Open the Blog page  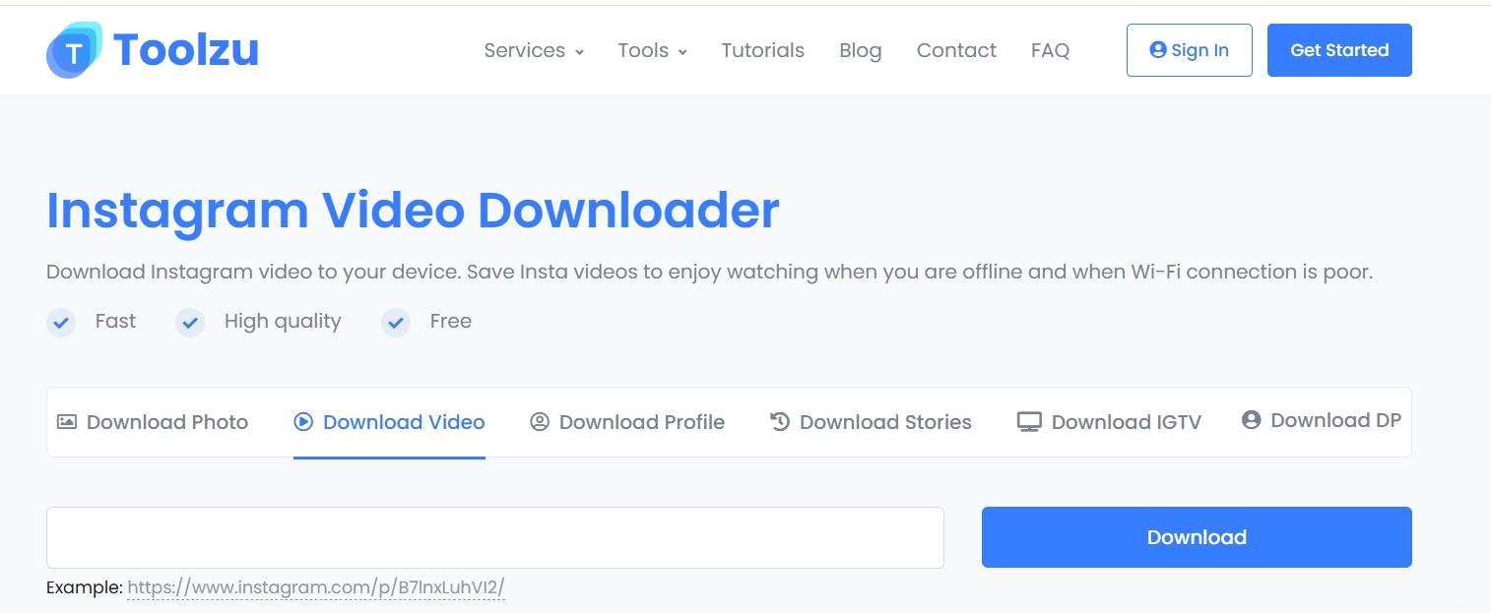coord(861,50)
